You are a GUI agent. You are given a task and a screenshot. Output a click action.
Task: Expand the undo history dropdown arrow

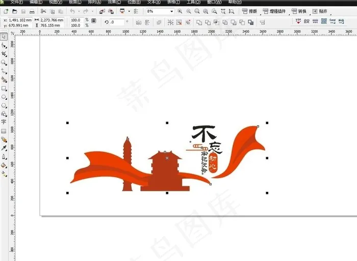click(x=78, y=11)
